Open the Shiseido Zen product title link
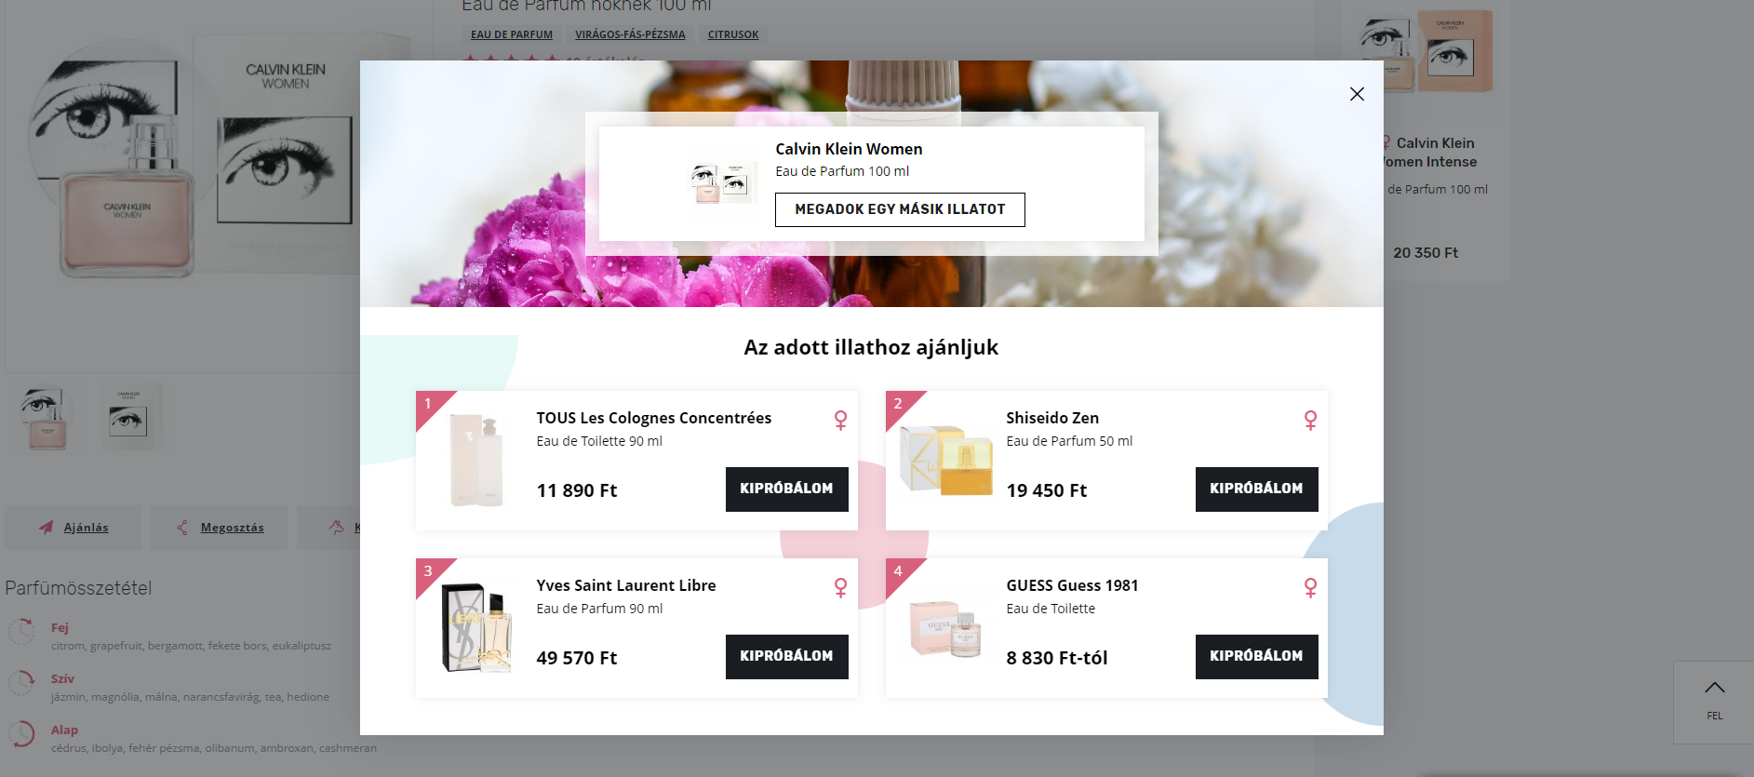This screenshot has width=1754, height=777. tap(1051, 418)
